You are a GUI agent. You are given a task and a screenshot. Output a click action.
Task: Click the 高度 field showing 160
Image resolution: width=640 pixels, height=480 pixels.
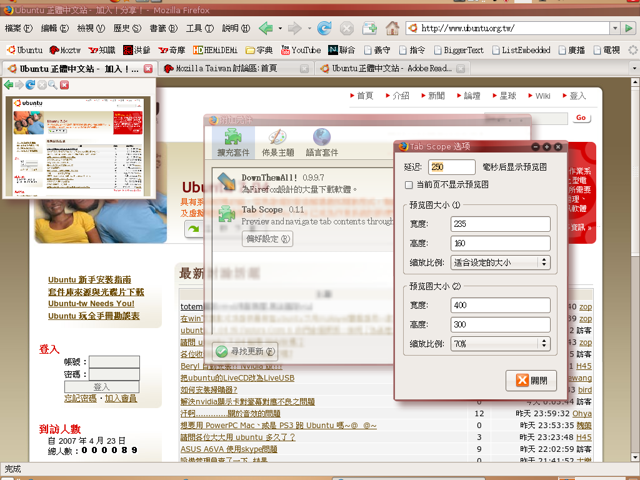[501, 243]
